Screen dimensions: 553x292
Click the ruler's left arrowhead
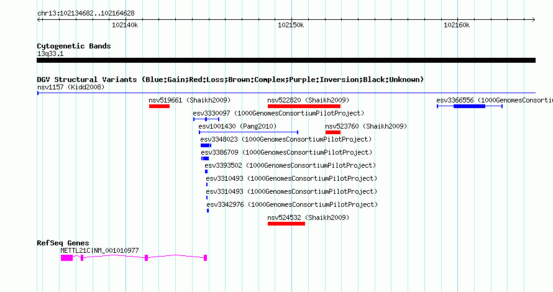click(x=39, y=20)
